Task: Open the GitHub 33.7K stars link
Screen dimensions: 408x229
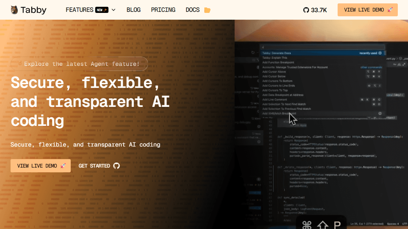Action: click(x=315, y=10)
